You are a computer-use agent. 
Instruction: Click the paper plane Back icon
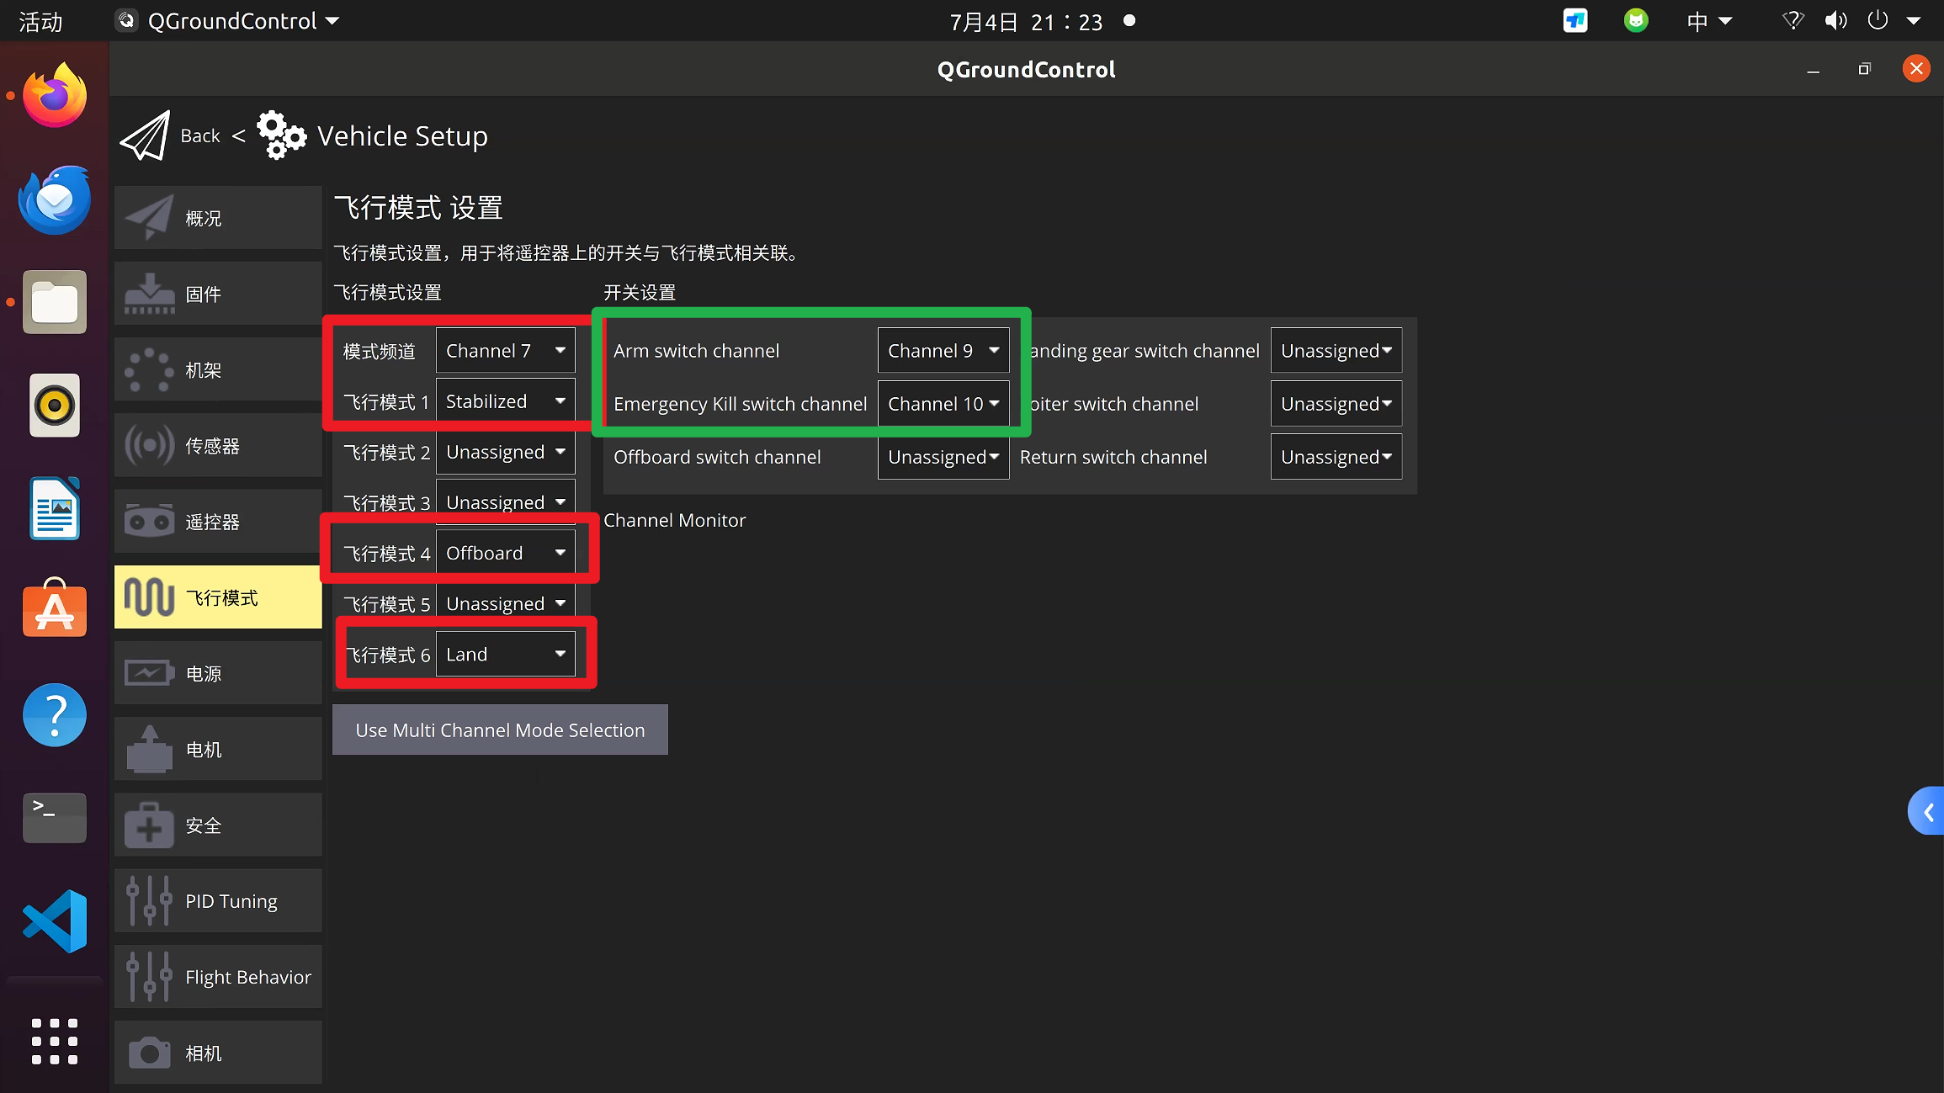pyautogui.click(x=145, y=135)
